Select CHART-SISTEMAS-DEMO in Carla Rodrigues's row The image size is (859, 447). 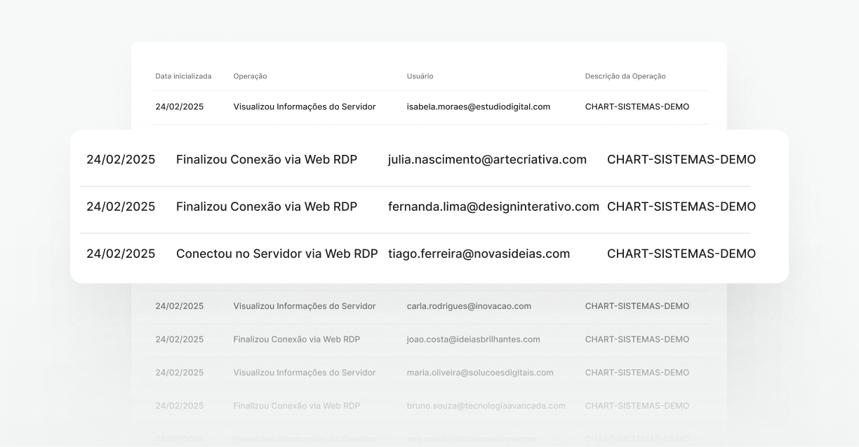pyautogui.click(x=637, y=306)
